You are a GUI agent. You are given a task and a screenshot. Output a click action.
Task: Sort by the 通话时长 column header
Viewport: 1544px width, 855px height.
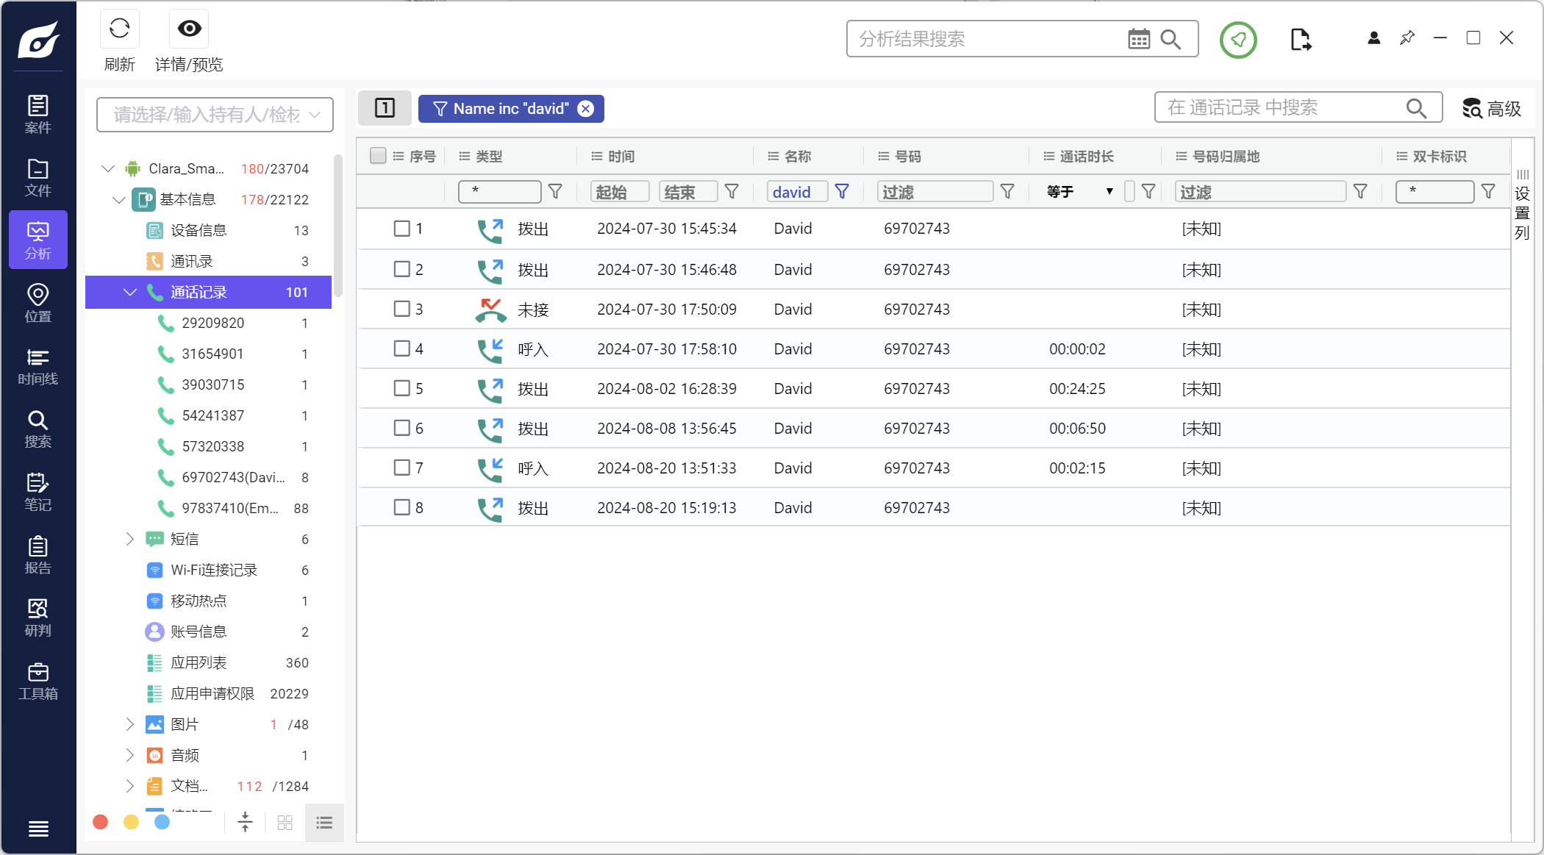1086,156
